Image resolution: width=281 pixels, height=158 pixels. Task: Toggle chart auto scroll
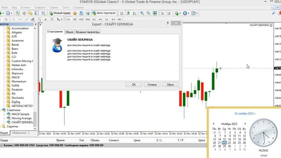pyautogui.click(x=163, y=13)
